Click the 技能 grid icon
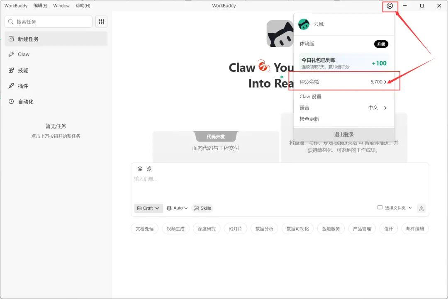Screen dimensions: 448x299 tap(11, 70)
